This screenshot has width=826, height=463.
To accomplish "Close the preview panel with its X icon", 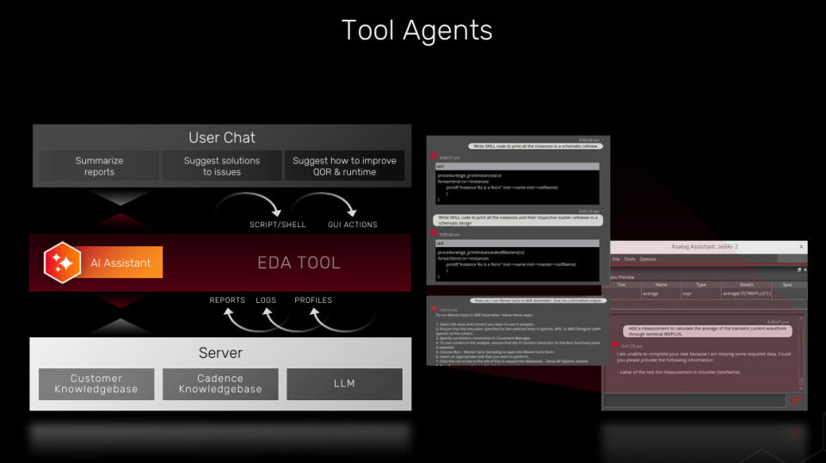I will pyautogui.click(x=804, y=269).
